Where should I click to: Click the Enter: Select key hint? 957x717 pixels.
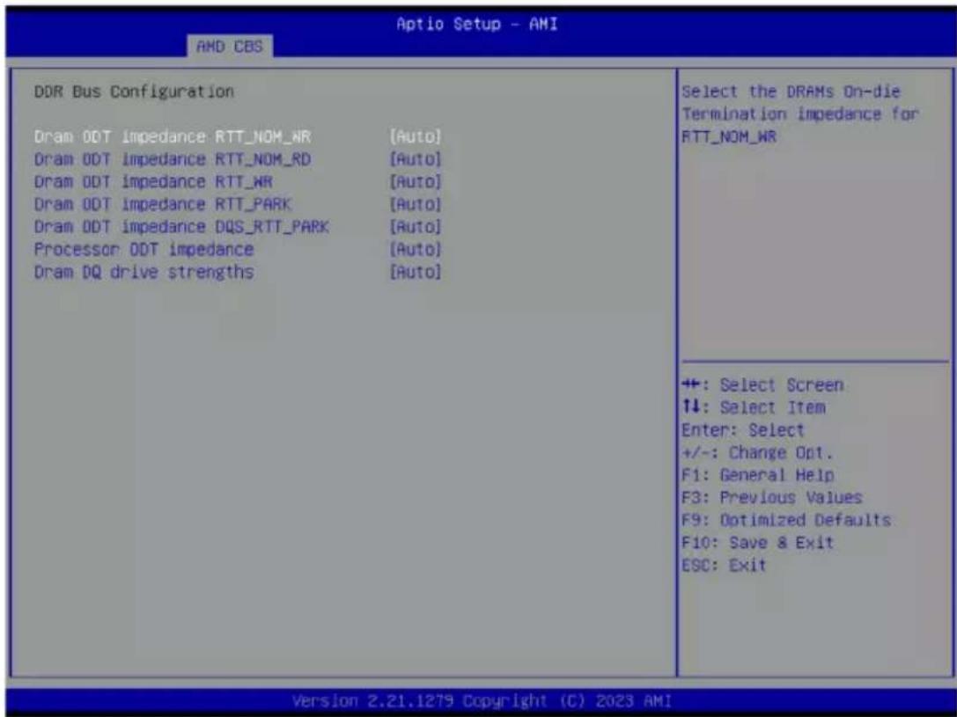coord(743,430)
